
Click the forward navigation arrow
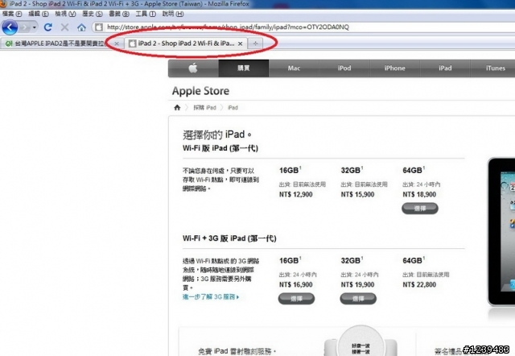click(24, 27)
